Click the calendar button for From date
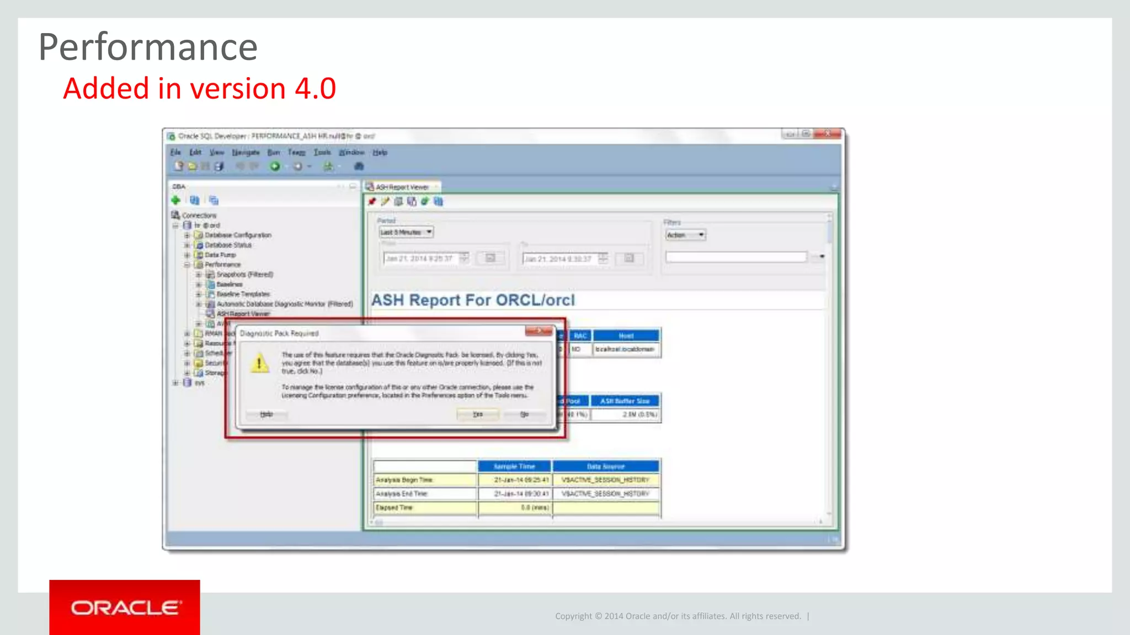 tap(490, 258)
